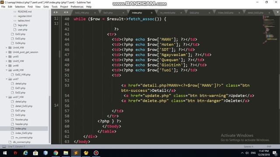
Task: Change the Spaces: 4 indentation setting
Action: point(248,147)
